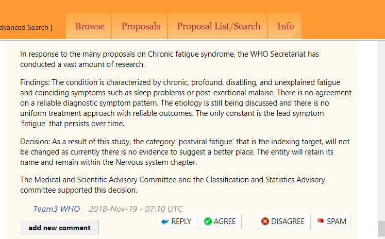This screenshot has width=385, height=239.
Task: Open the Proposal List/Search tab
Action: [219, 26]
